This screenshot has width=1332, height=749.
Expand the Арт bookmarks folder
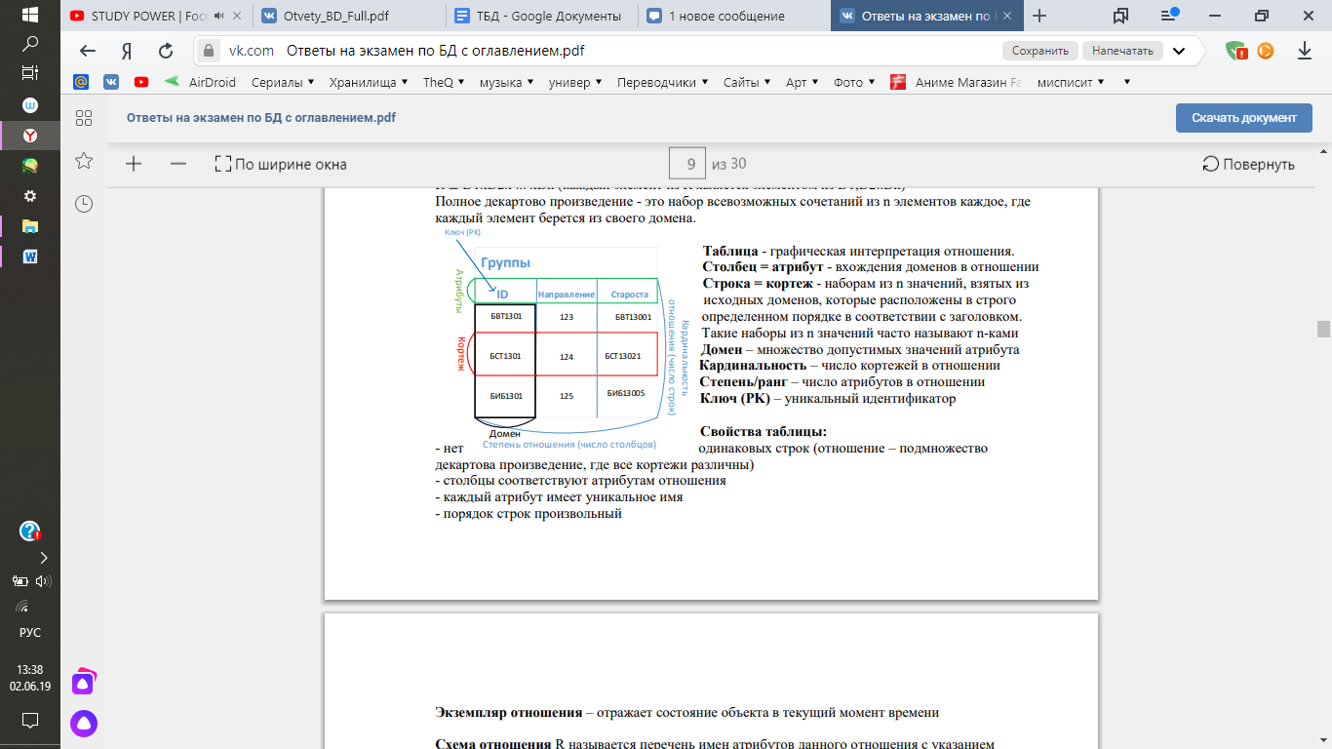(x=803, y=82)
